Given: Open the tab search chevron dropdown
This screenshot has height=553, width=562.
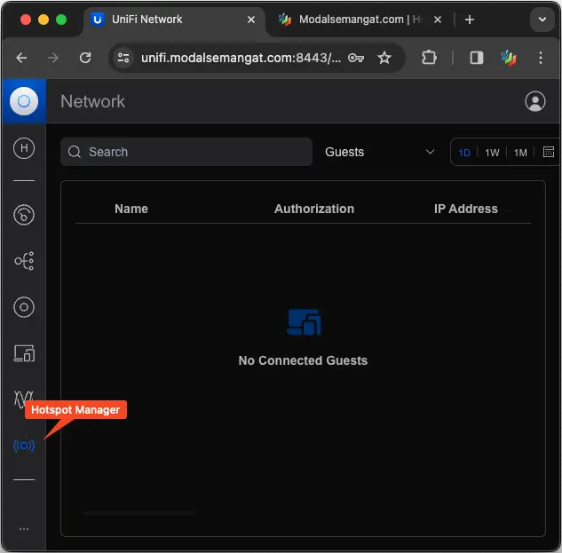Looking at the screenshot, I should coord(542,20).
